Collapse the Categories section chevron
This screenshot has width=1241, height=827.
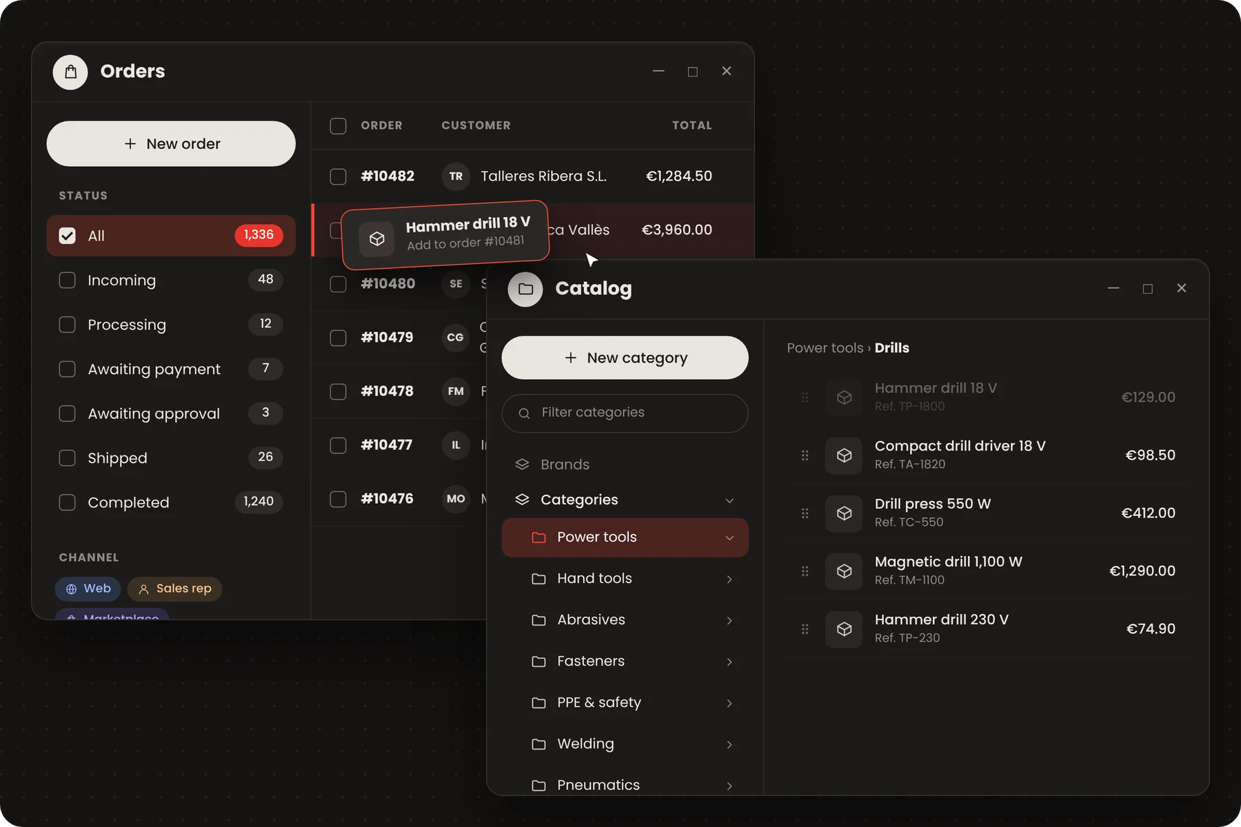729,500
